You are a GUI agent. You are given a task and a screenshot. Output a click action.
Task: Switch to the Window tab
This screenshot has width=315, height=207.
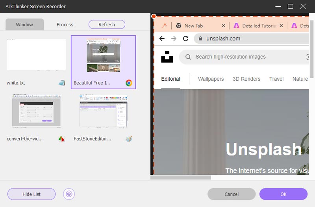(x=24, y=24)
